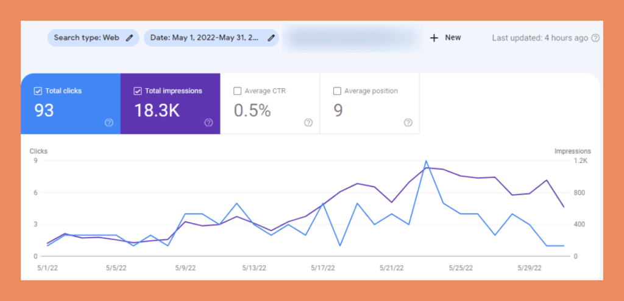Image resolution: width=624 pixels, height=301 pixels.
Task: Uncheck the Total clicks checkbox
Action: pyautogui.click(x=38, y=91)
